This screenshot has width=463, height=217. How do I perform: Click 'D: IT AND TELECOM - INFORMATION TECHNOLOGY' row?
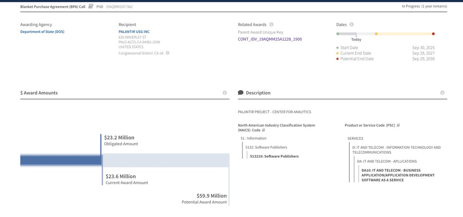click(396, 150)
